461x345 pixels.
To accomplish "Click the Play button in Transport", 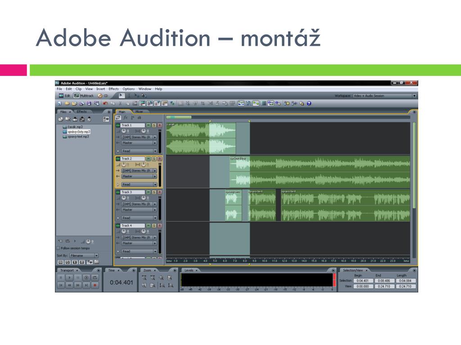I will click(69, 278).
